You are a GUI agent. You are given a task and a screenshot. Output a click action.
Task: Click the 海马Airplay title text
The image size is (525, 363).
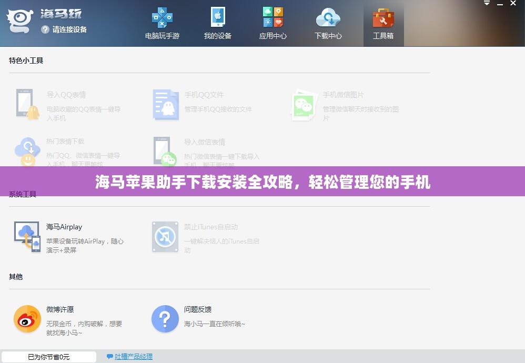pyautogui.click(x=64, y=227)
